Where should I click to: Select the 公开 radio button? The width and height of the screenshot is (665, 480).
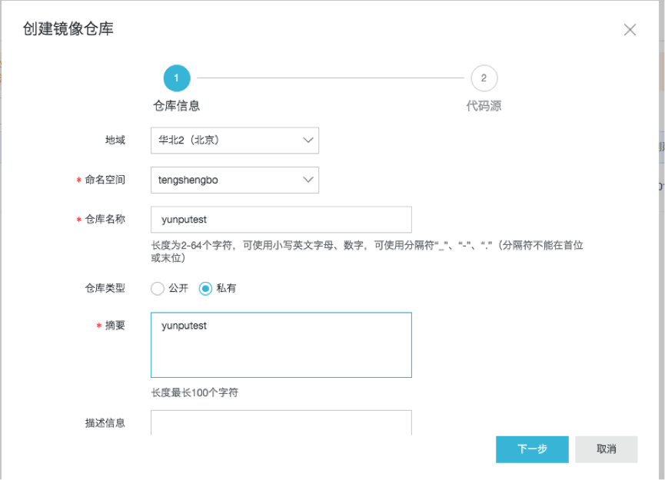pos(158,289)
